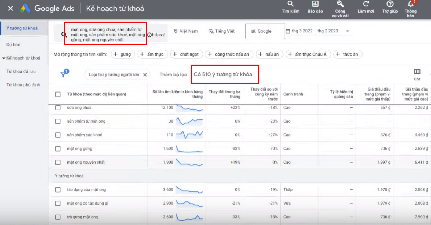Toggle the select-all checkbox in table header
Image resolution: width=431 pixels, height=225 pixels.
click(58, 94)
